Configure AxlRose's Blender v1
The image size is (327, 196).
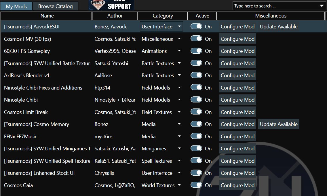click(237, 75)
